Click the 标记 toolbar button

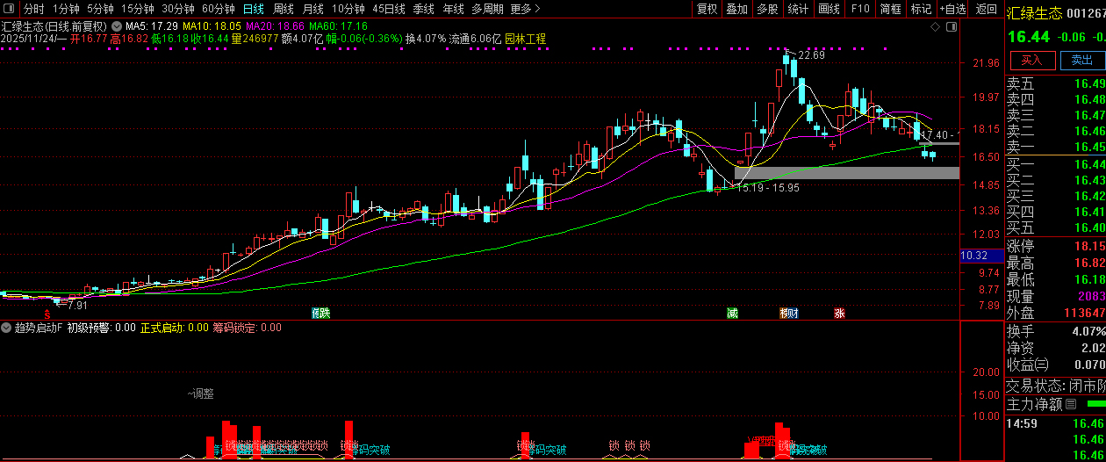(921, 9)
